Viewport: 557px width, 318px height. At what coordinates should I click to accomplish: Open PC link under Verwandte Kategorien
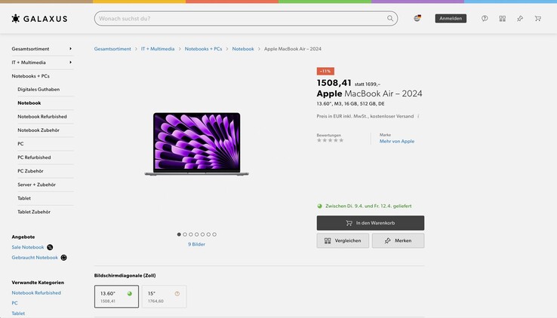14,303
